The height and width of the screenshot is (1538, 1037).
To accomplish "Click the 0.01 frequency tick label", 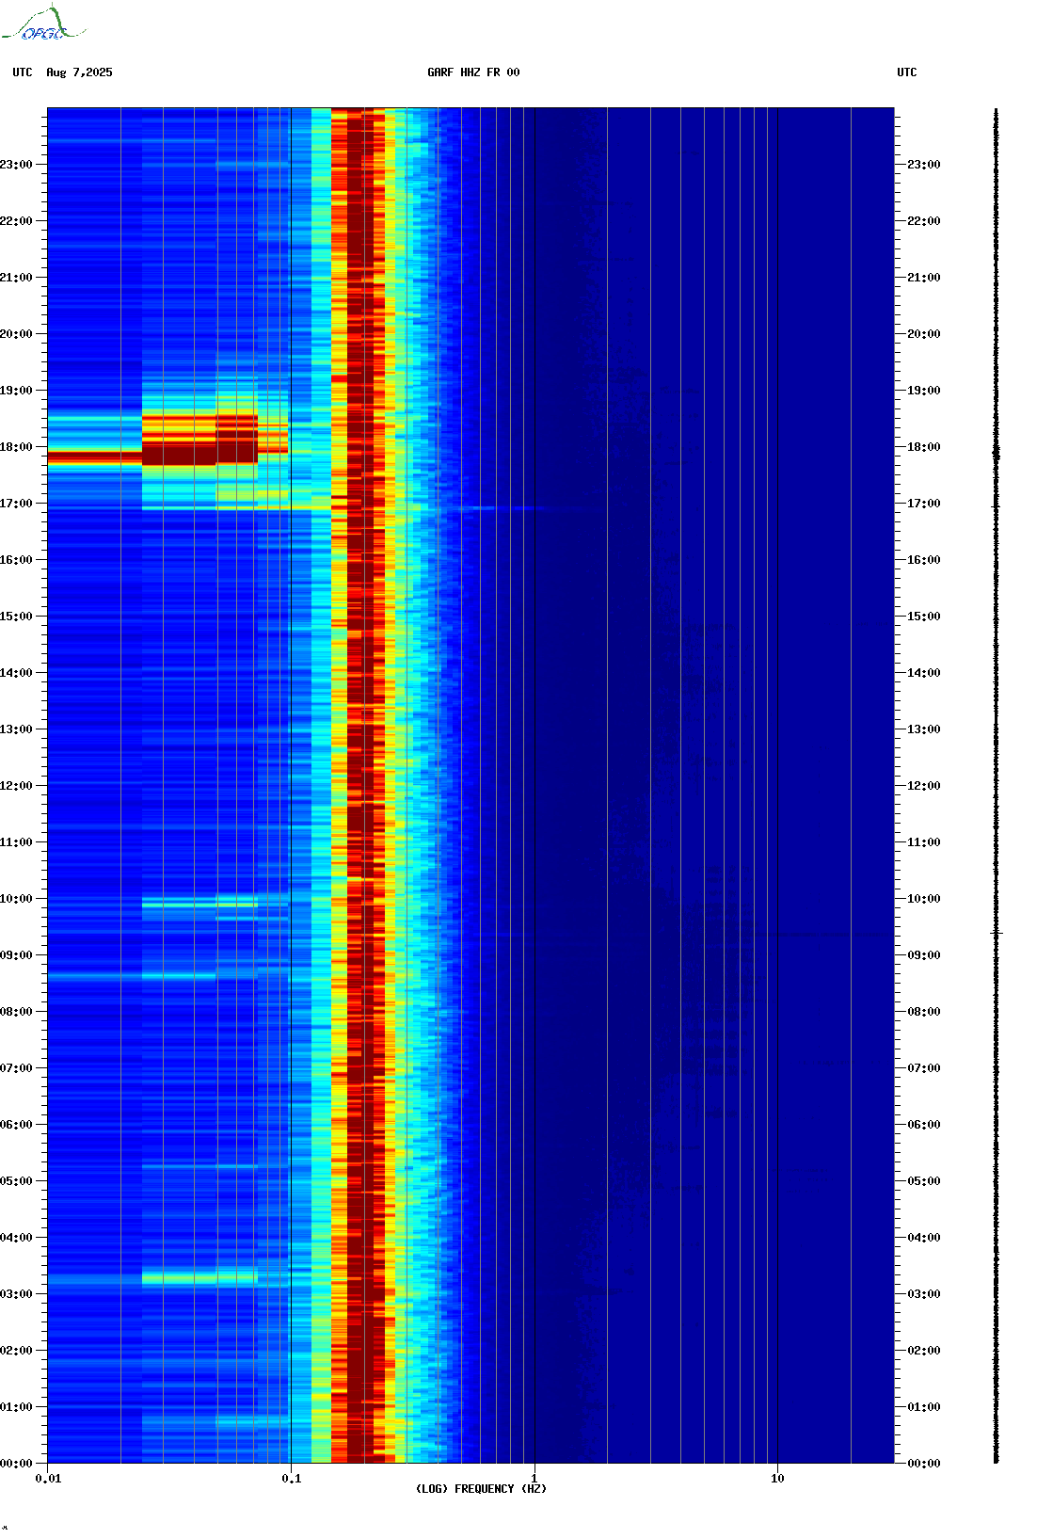I will 48,1479.
